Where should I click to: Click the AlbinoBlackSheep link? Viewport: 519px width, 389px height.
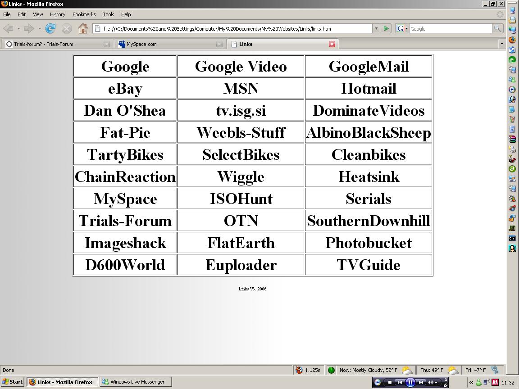tap(369, 133)
